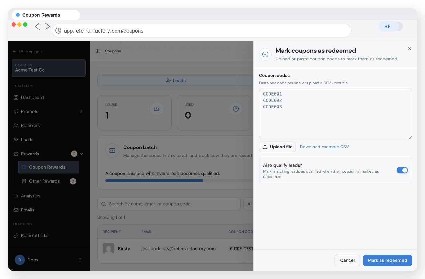Click the Analytics bar chart icon
The width and height of the screenshot is (425, 279).
coord(16,196)
